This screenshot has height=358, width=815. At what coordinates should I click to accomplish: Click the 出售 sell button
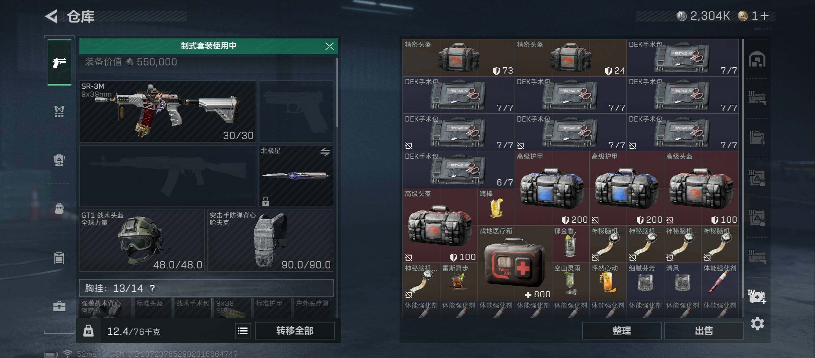point(704,330)
